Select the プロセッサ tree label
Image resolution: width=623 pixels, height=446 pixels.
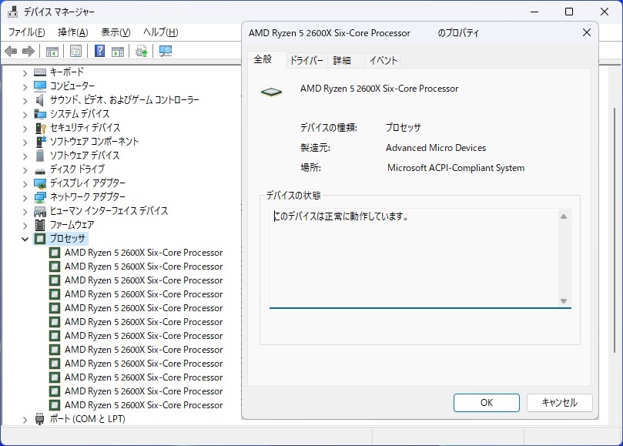[x=67, y=239]
